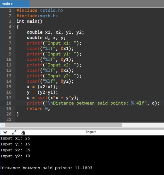
Task: Click scanf reading &x1
Action: point(50,49)
